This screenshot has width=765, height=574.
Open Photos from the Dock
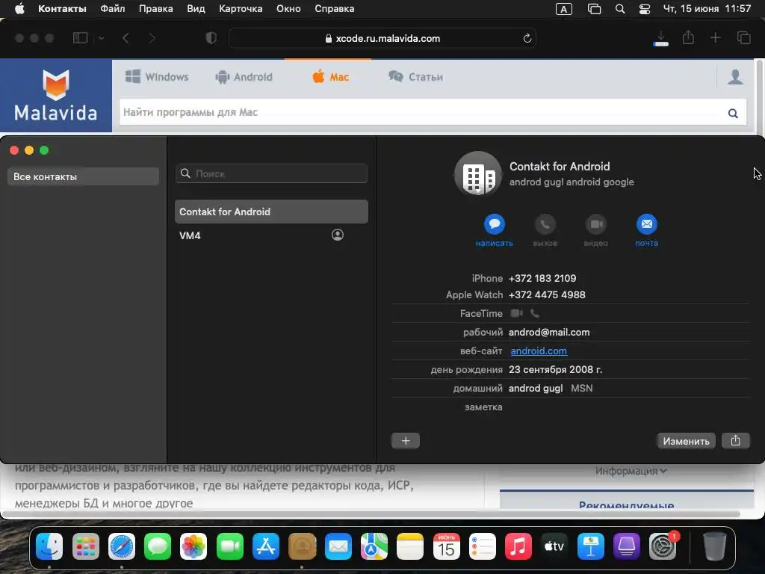[x=193, y=546]
